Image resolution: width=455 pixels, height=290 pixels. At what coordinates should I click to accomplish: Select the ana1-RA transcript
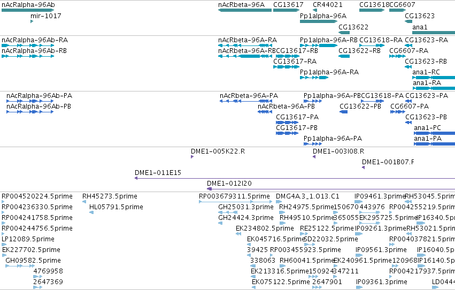pos(434,88)
